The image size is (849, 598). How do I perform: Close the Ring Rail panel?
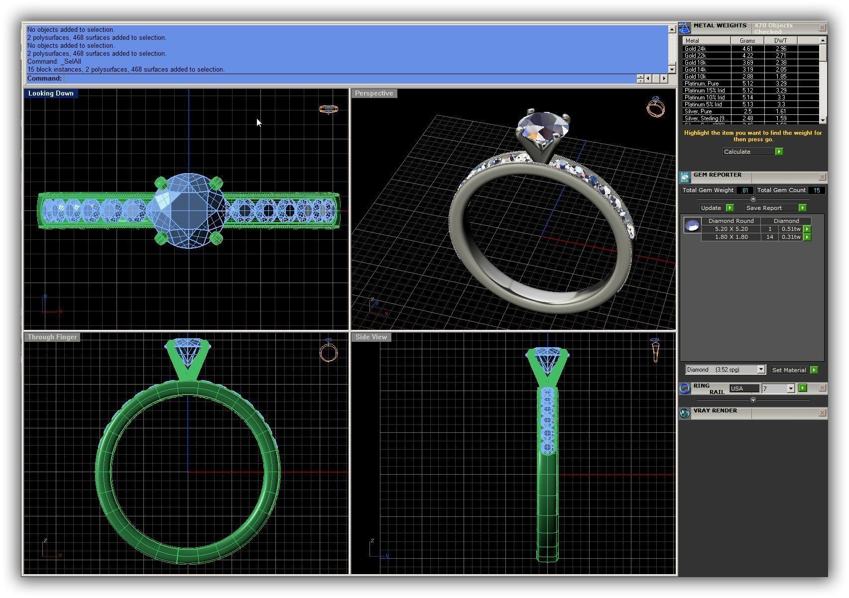pyautogui.click(x=822, y=388)
